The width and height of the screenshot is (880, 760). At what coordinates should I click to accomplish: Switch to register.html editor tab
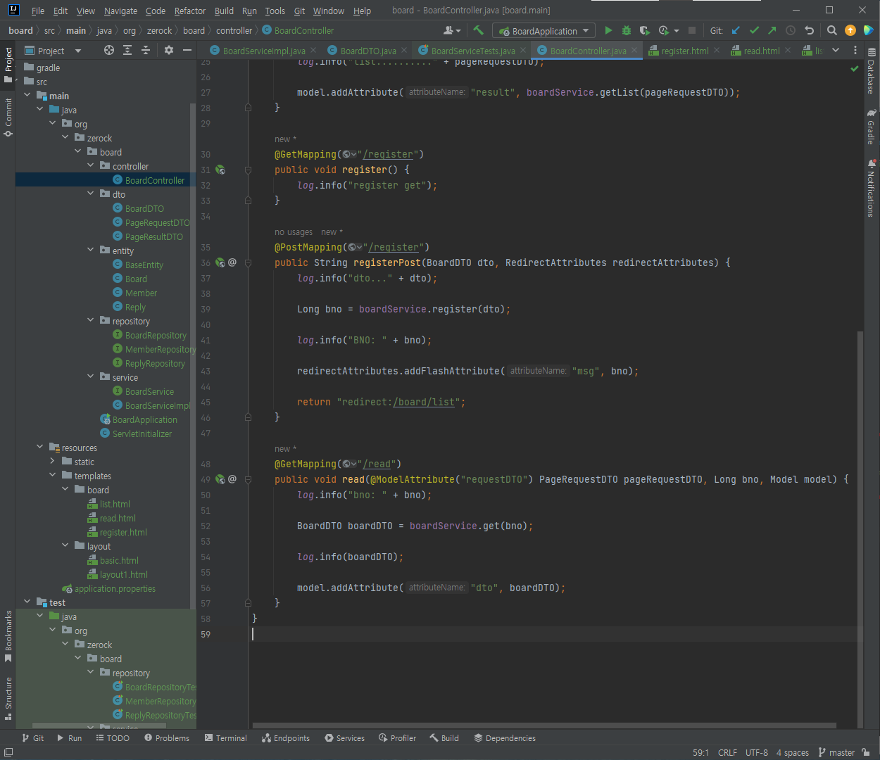click(x=684, y=51)
